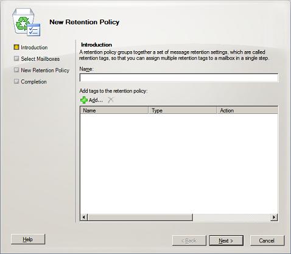This screenshot has width=291, height=254.
Task: Click the scrollbar right arrow
Action: 274,217
